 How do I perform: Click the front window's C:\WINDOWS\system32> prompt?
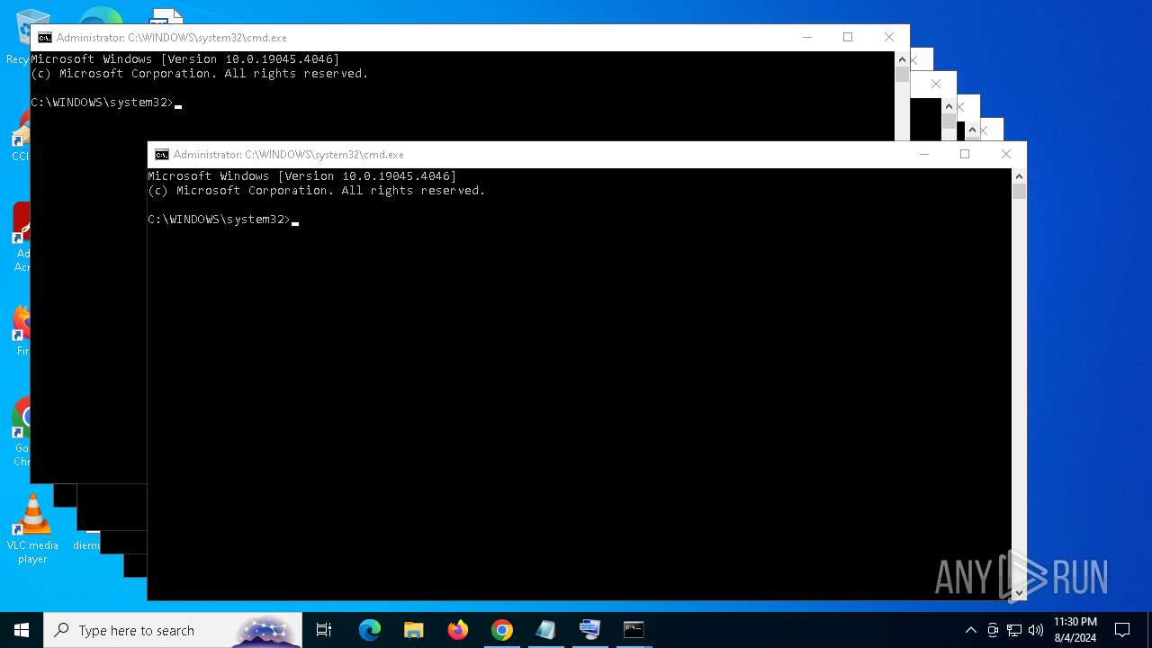220,220
